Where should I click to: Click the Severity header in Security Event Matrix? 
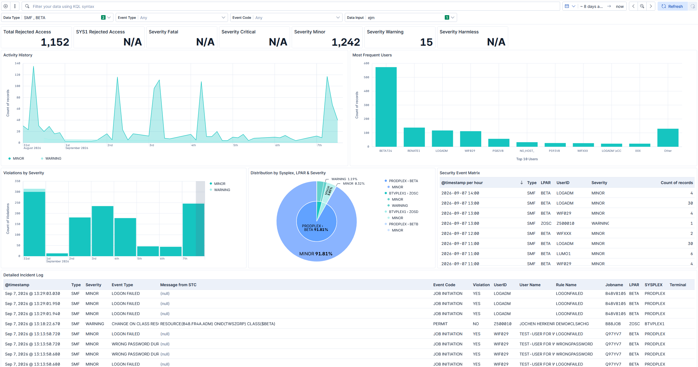(599, 183)
